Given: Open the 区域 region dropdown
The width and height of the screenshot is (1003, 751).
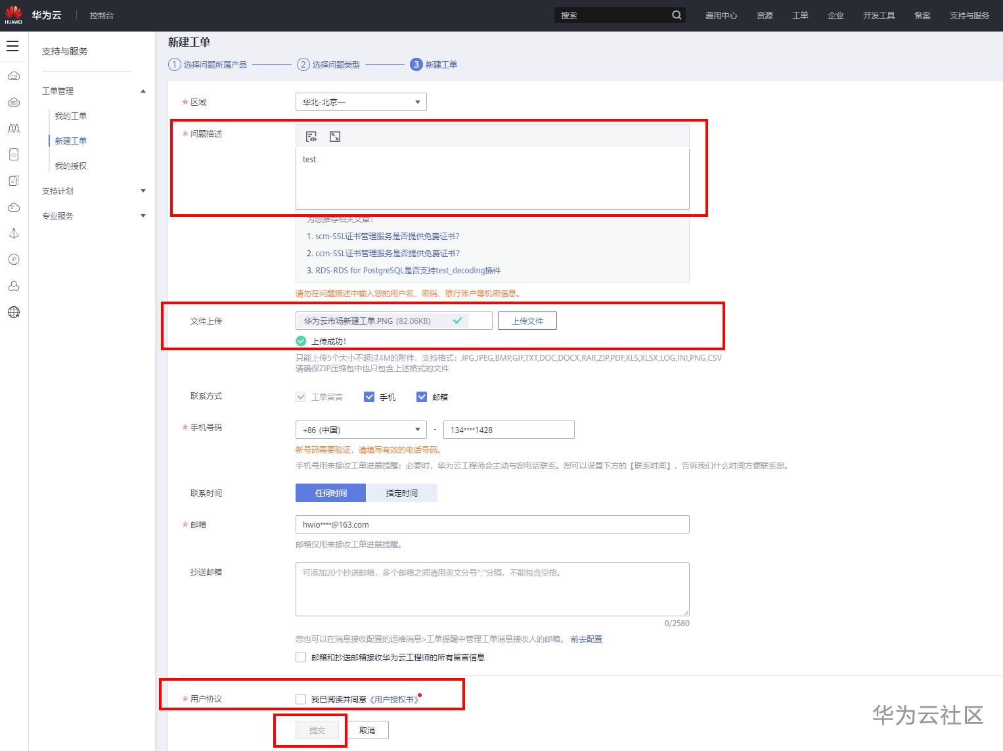Looking at the screenshot, I should 361,102.
